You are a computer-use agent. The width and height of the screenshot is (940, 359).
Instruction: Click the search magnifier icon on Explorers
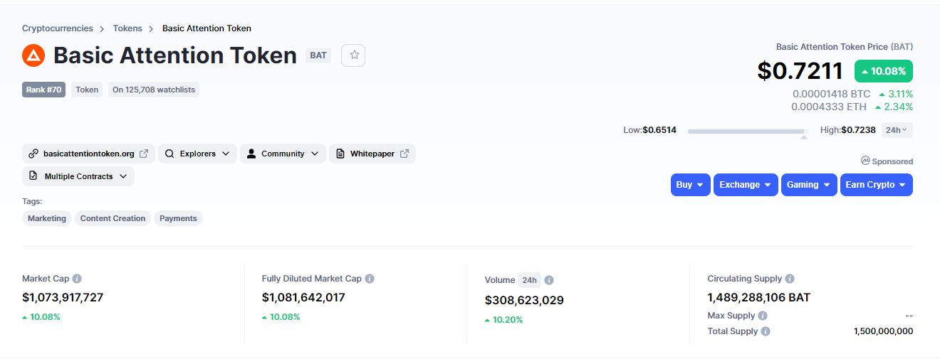(x=169, y=154)
